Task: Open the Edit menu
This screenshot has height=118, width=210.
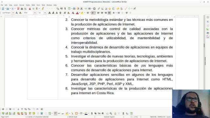Action: [x=6, y=5]
